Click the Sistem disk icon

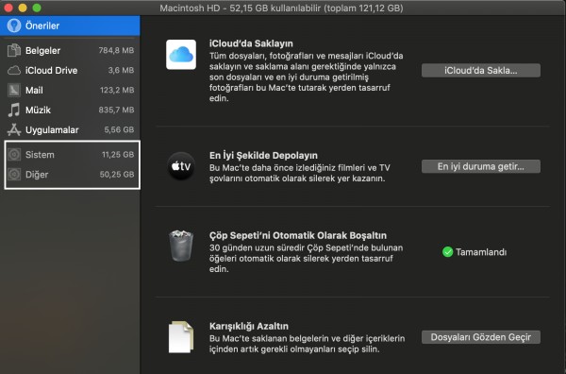pos(14,155)
